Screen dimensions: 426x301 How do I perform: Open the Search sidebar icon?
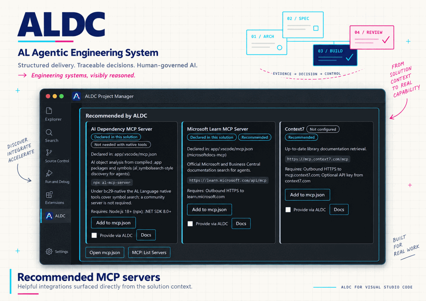click(x=49, y=132)
